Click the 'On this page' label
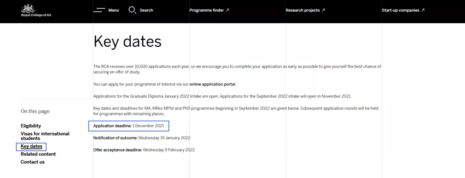 point(35,111)
